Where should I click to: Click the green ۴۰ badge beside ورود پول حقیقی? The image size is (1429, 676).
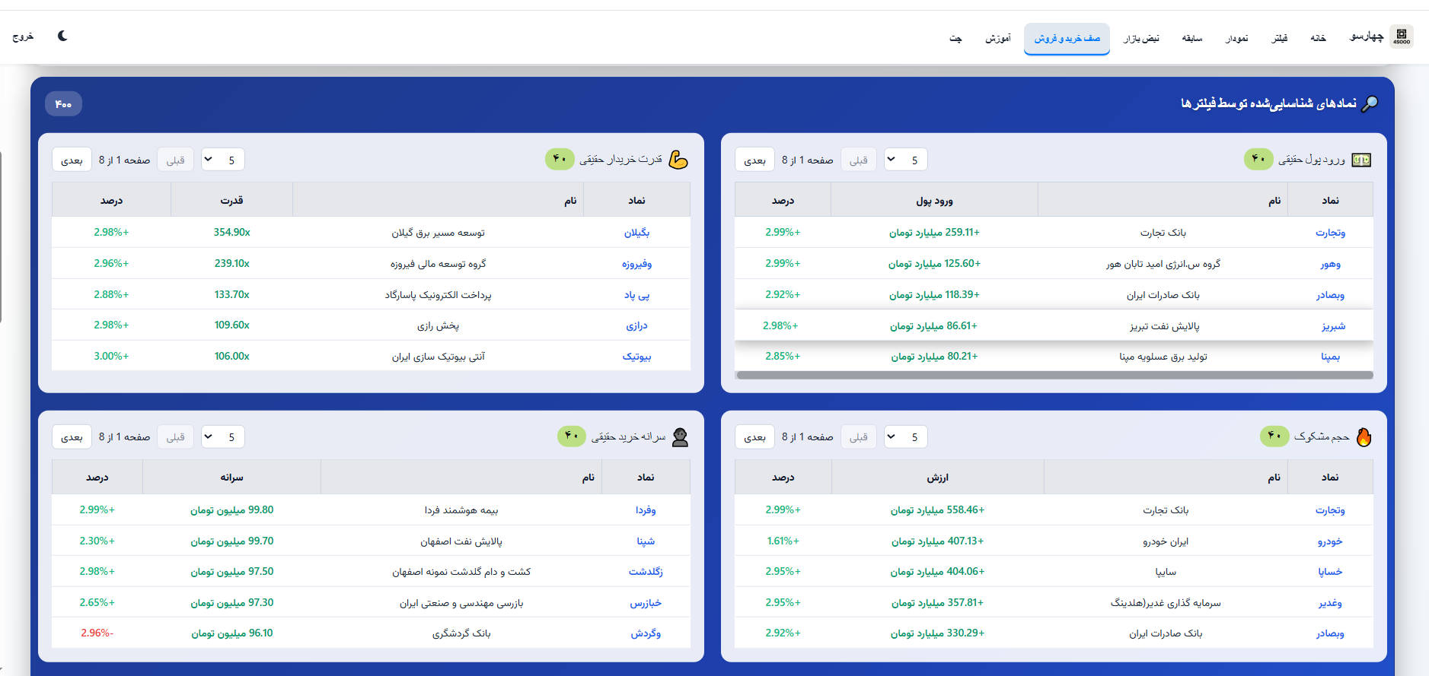(x=1258, y=159)
